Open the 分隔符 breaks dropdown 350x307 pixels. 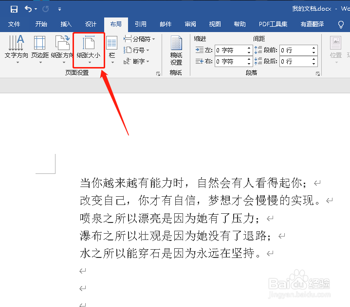click(139, 39)
